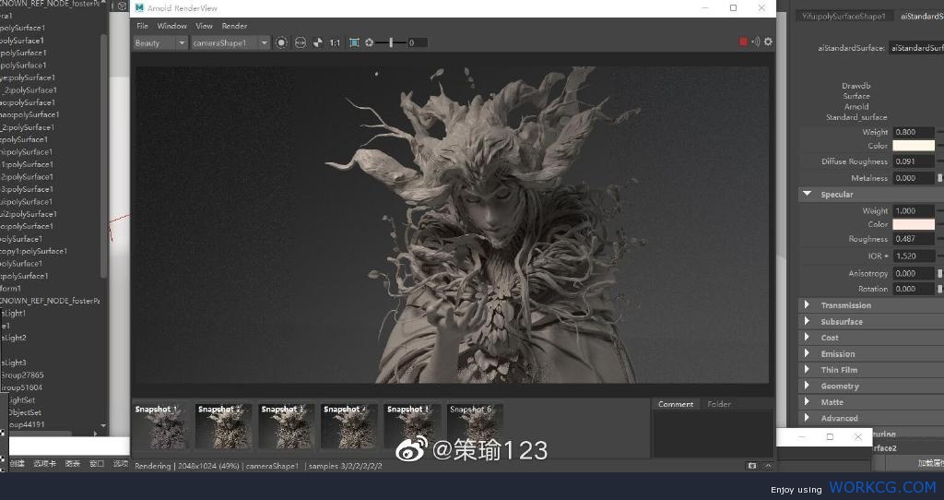Collapse the Specular section
Screen dimensions: 944x500
[x=807, y=194]
